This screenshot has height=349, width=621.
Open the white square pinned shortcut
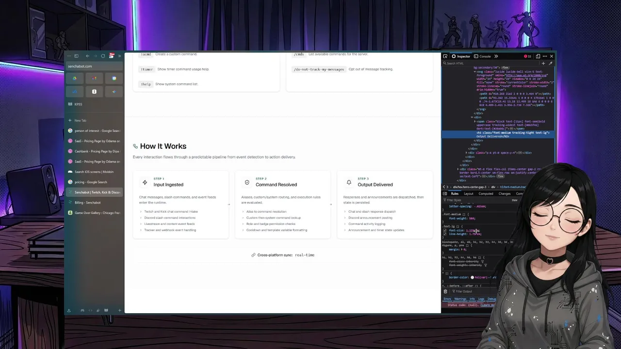(94, 92)
